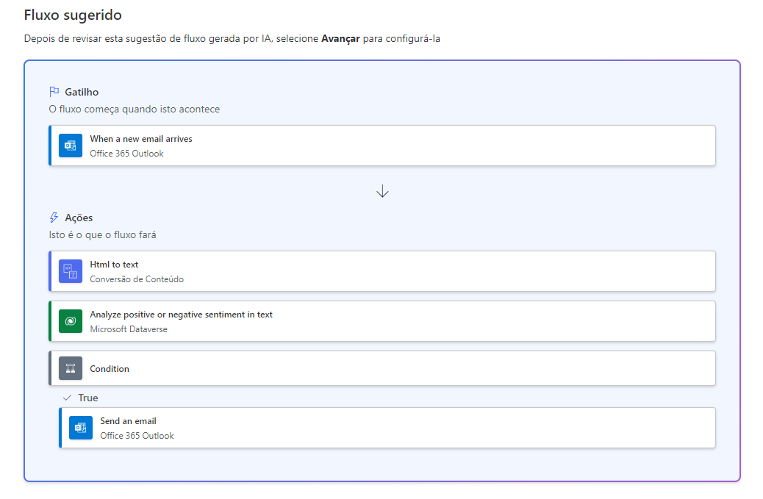
Task: Click the Outlook icon beside Send an email
Action: coord(81,428)
